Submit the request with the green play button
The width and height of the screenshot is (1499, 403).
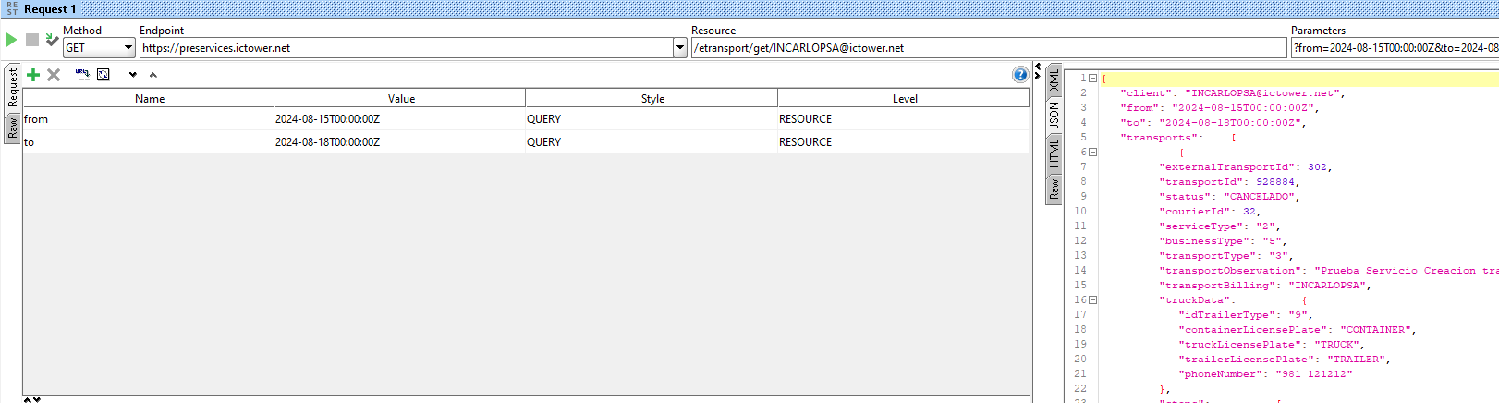click(11, 40)
